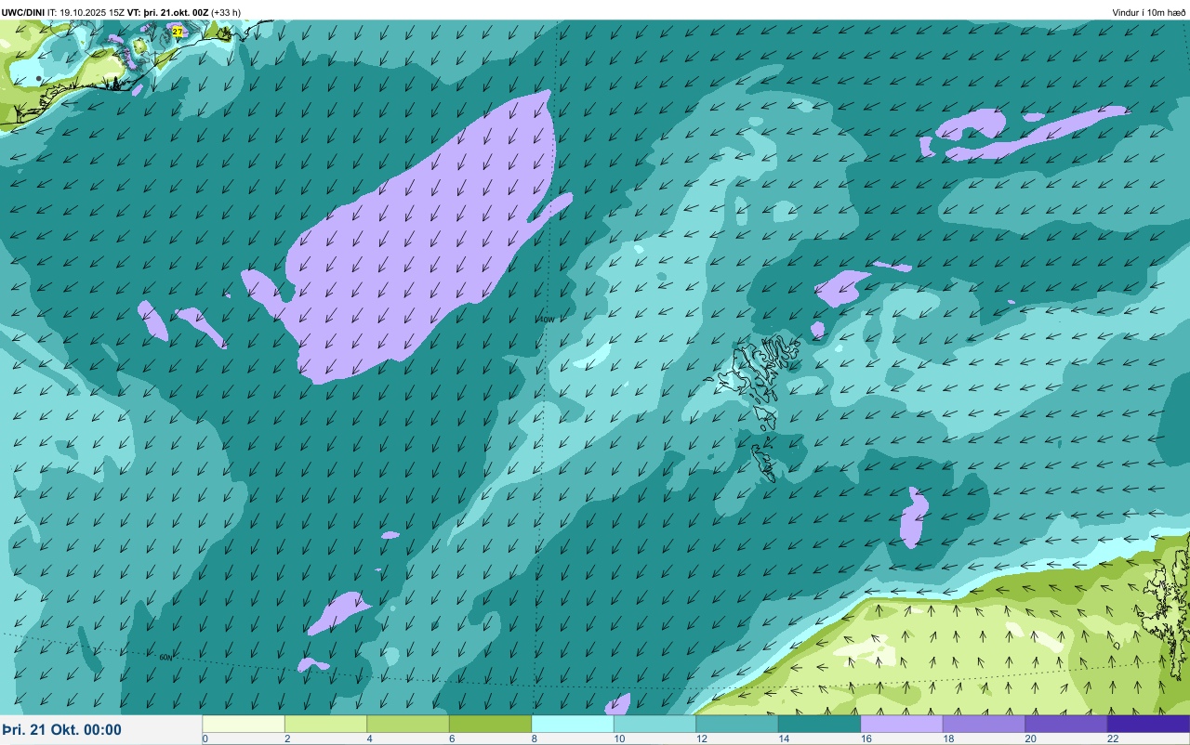The height and width of the screenshot is (745, 1190).
Task: Click the '10W' longitude label on map
Action: point(547,320)
